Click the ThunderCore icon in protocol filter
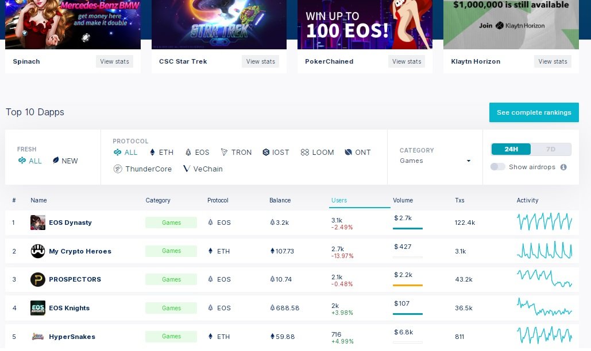Image resolution: width=591 pixels, height=351 pixels. click(x=118, y=169)
